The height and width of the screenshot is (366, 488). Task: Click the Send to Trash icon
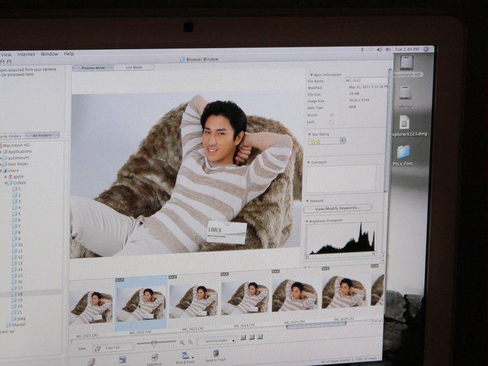(216, 353)
